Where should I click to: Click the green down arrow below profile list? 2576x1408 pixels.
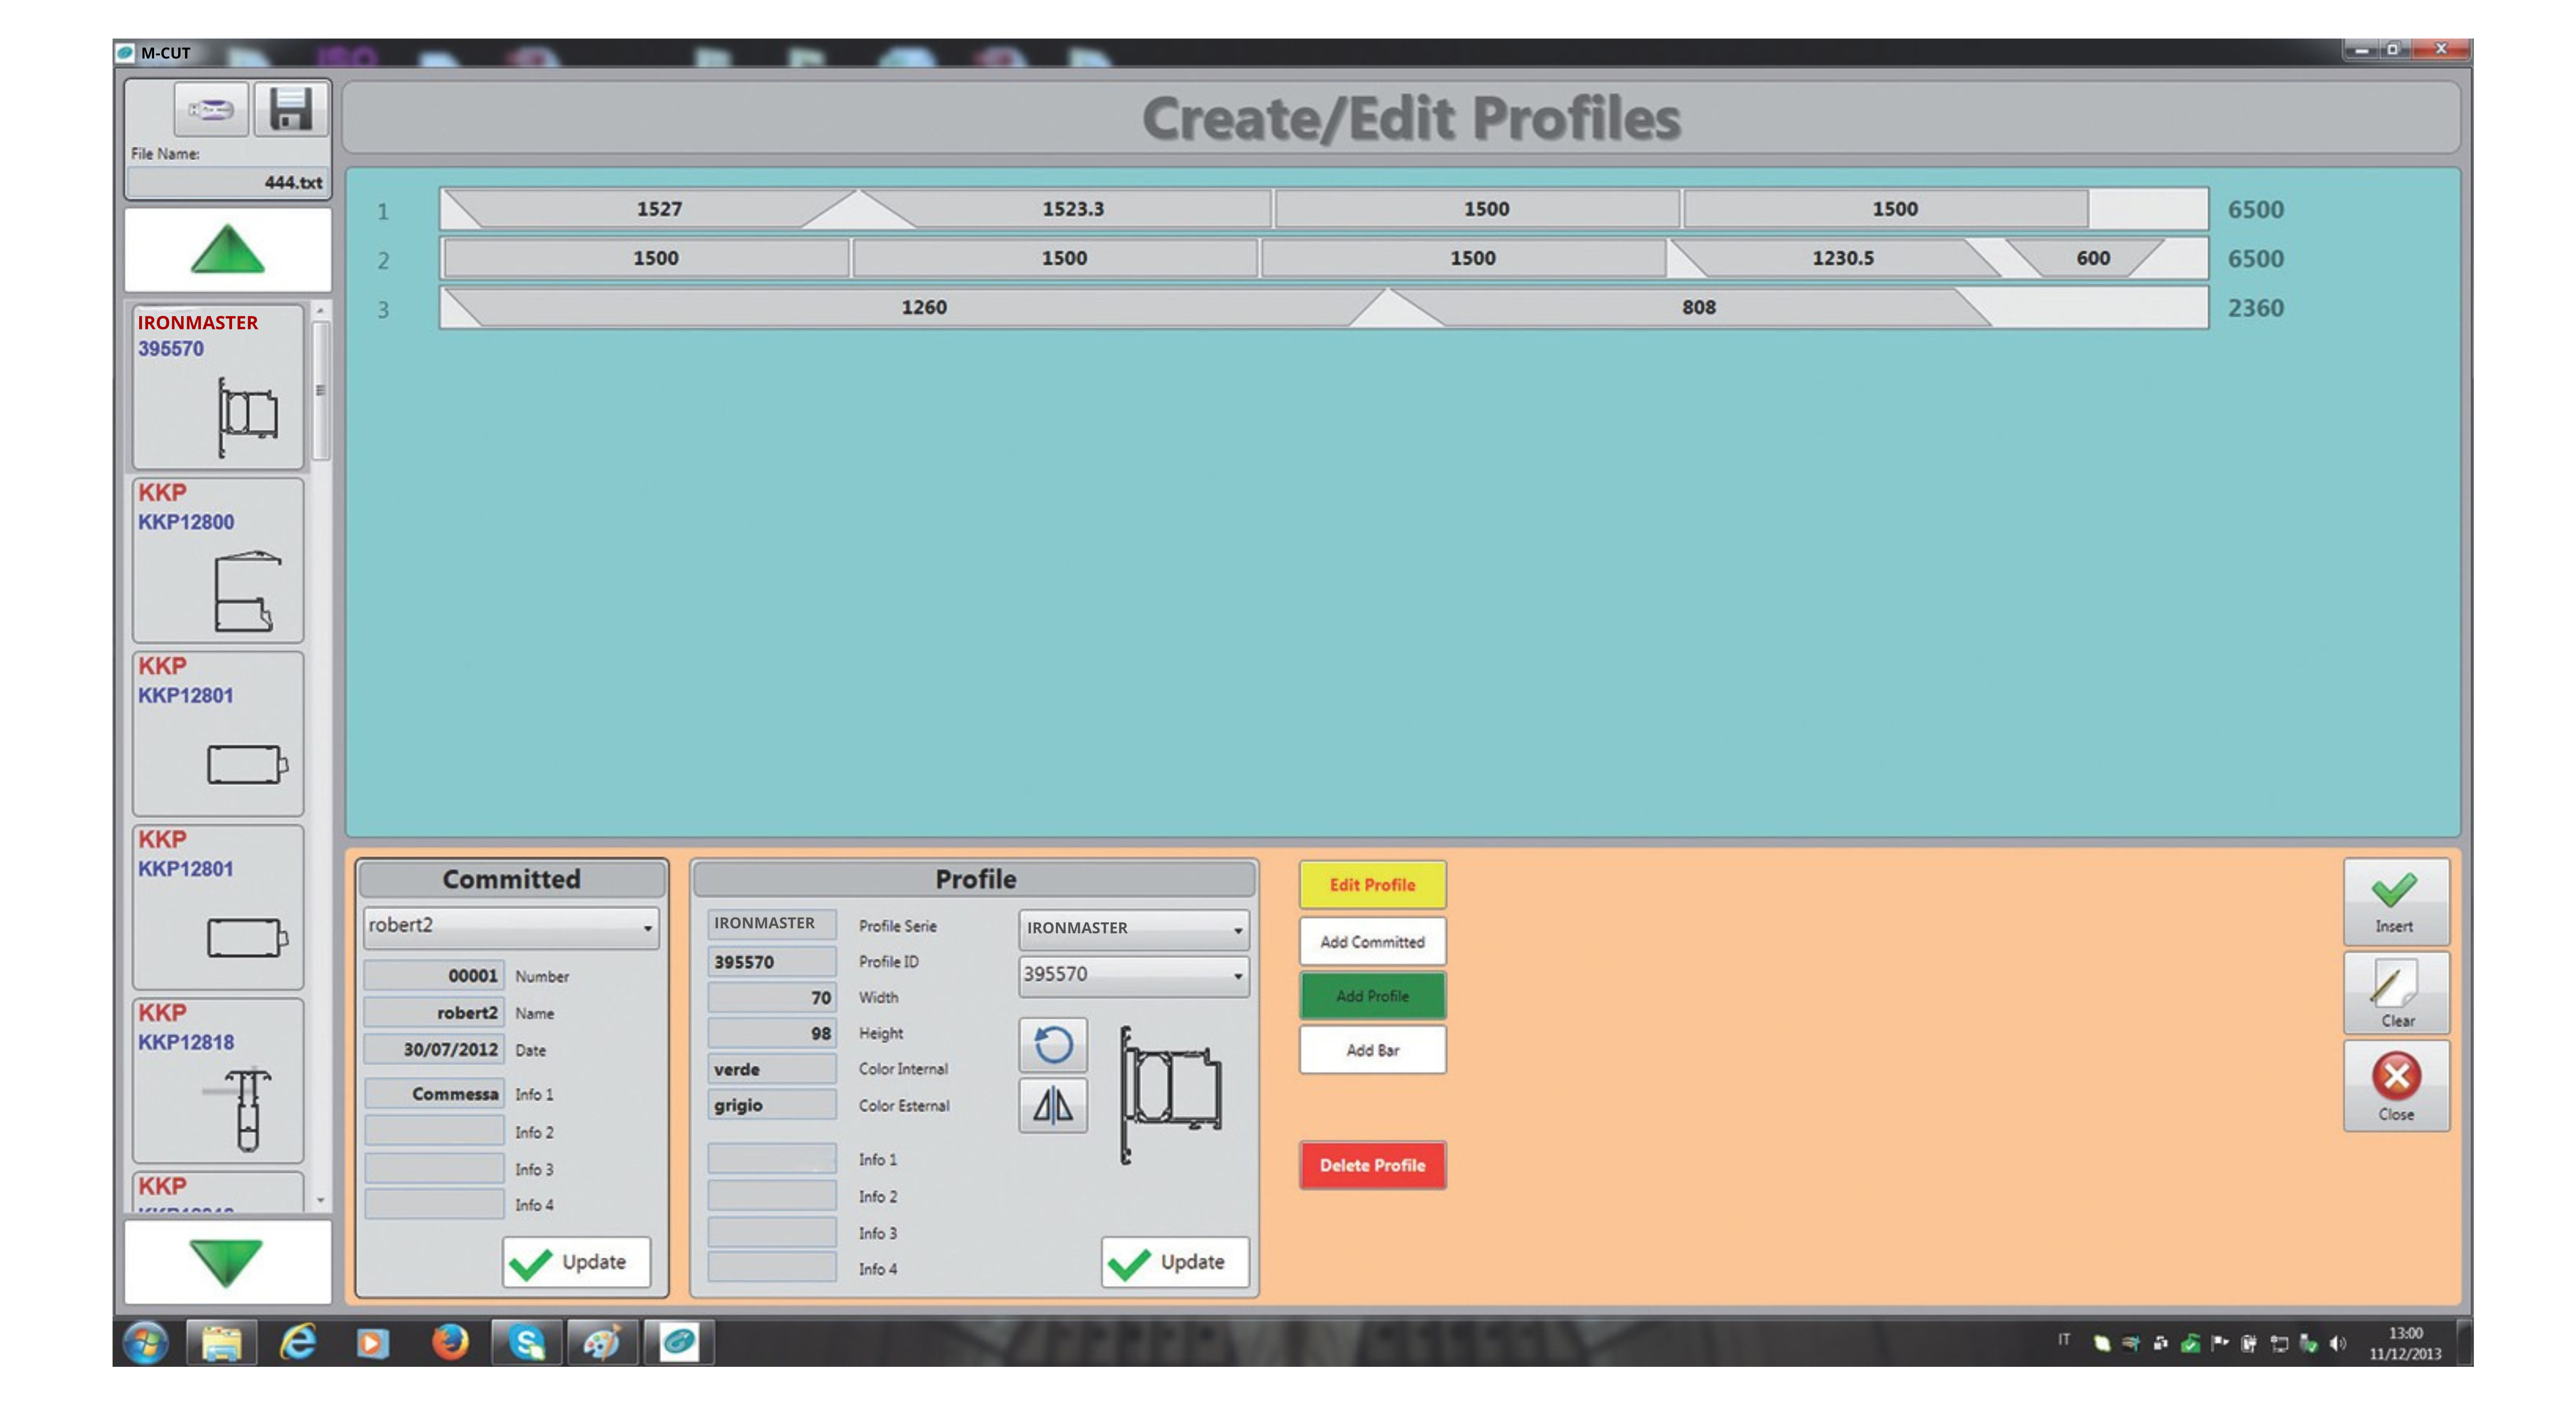(227, 1262)
